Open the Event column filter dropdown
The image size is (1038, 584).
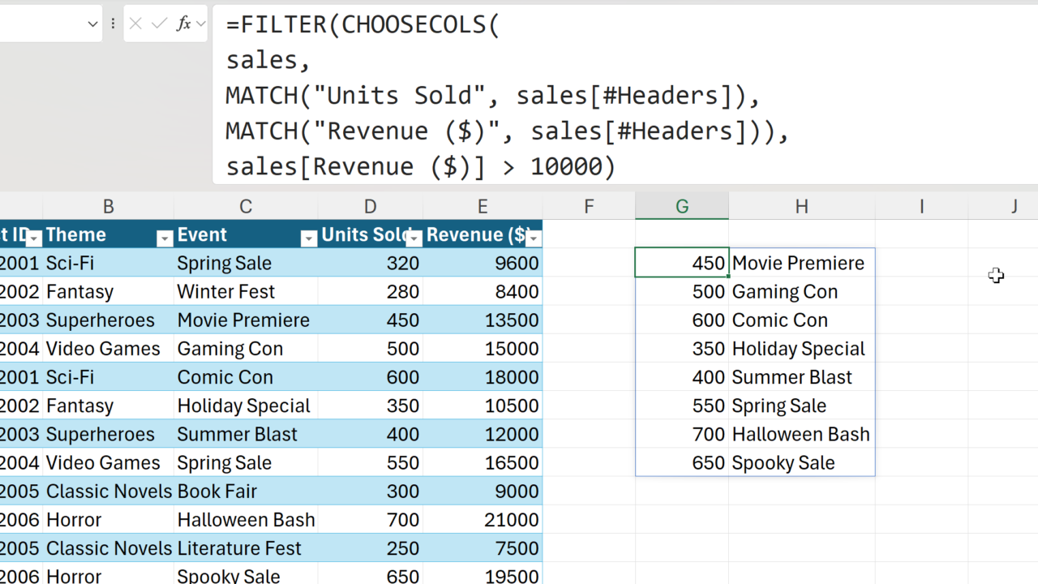tap(309, 238)
